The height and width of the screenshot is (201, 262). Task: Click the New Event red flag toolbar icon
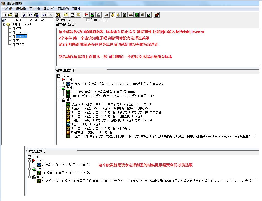pyautogui.click(x=86, y=15)
